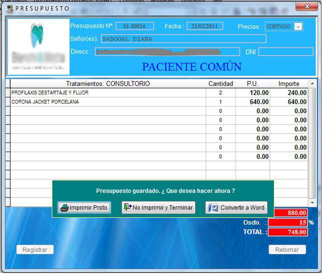Click the Señor(es) field SABOGAL DIANA
The width and height of the screenshot is (322, 274).
(x=184, y=39)
